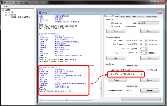Open the discovery Mode dropdown
The image size is (167, 106).
tap(148, 23)
